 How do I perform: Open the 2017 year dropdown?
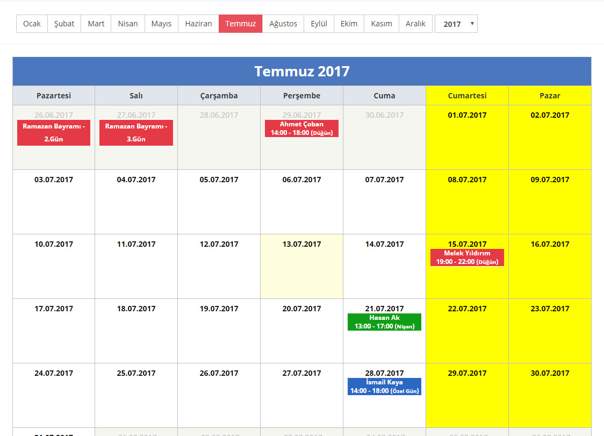[456, 24]
